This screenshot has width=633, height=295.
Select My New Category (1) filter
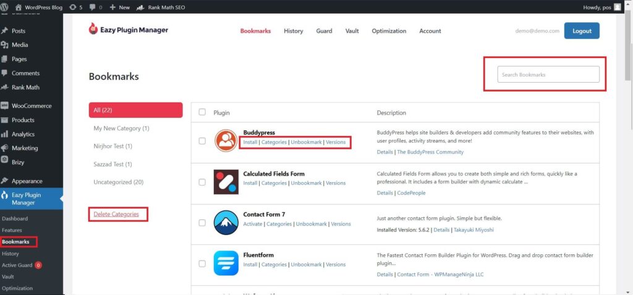click(x=122, y=128)
